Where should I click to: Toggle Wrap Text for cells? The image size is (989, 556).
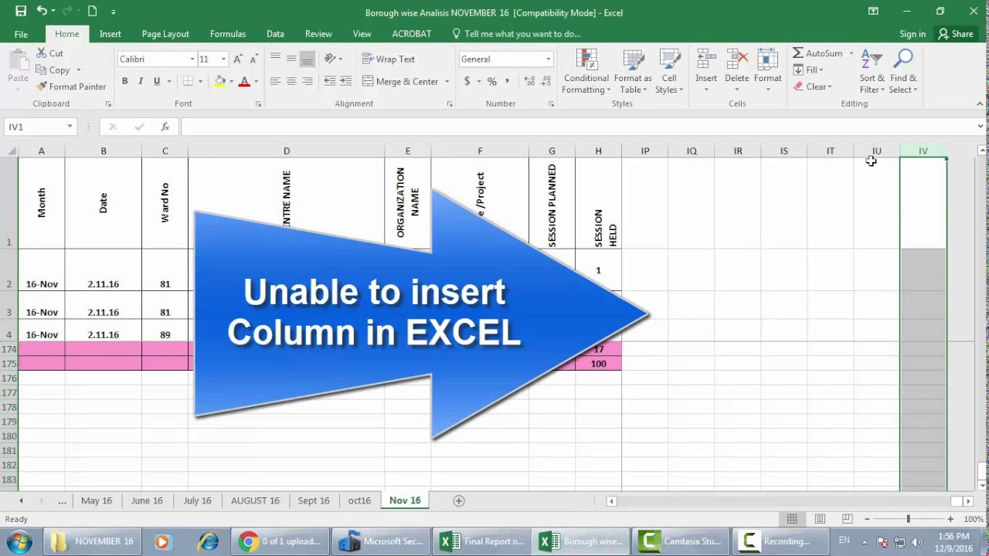[389, 59]
